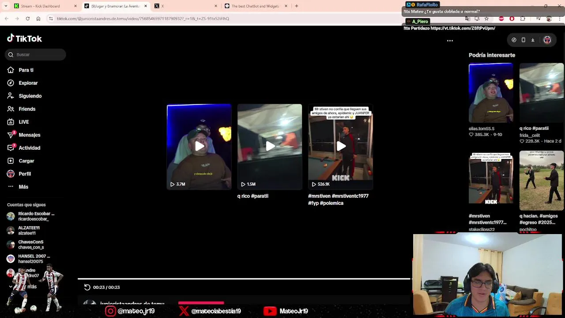Open pochitoo 'q hacian' recommended thumbnail
The width and height of the screenshot is (565, 318).
pyautogui.click(x=542, y=180)
